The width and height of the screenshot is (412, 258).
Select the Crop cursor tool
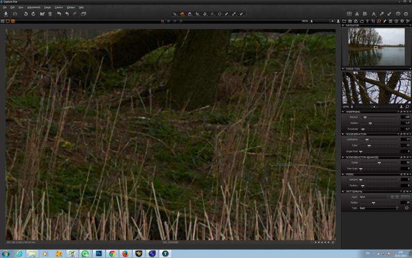pos(197,14)
